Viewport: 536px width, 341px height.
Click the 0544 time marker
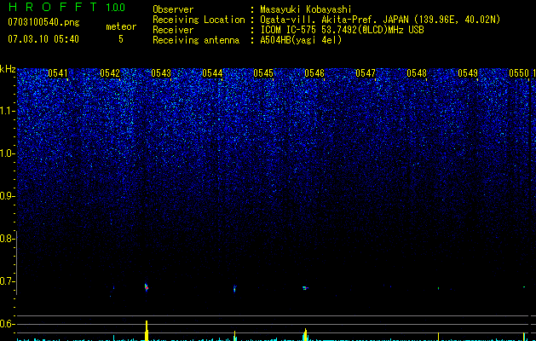pos(212,73)
